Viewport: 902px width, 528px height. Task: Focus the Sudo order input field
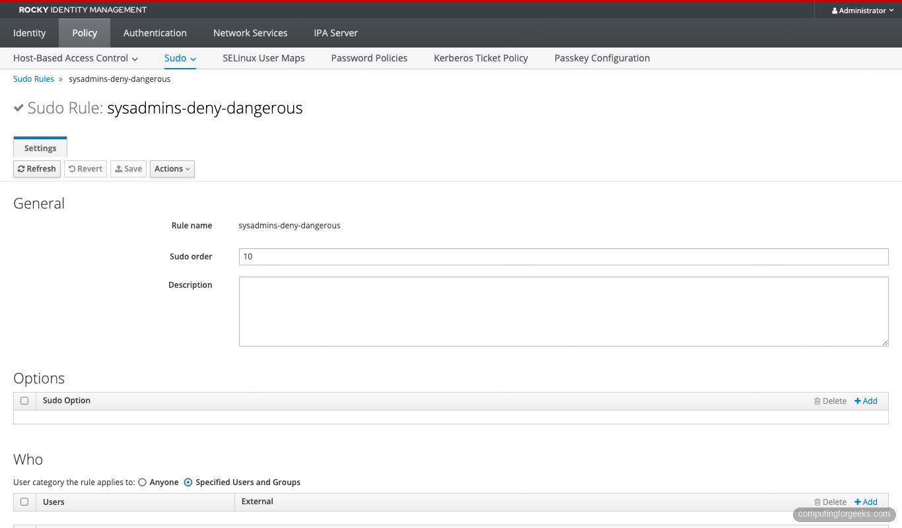pyautogui.click(x=563, y=257)
